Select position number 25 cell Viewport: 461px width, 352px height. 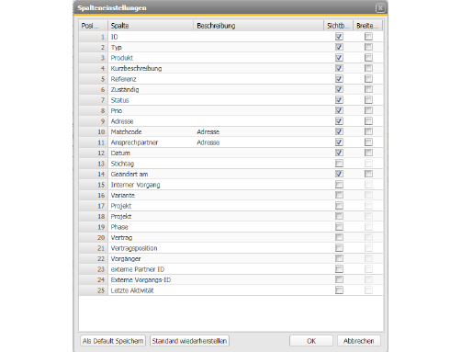click(x=93, y=290)
